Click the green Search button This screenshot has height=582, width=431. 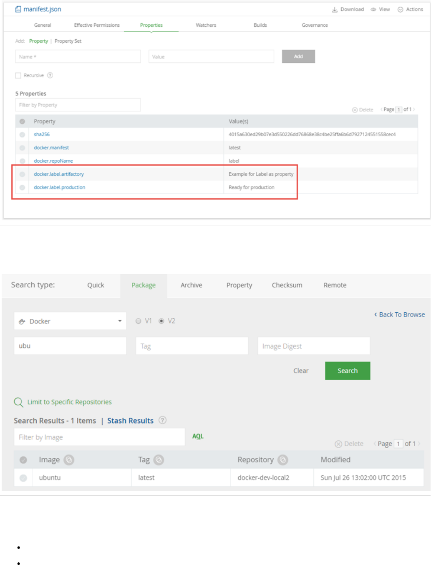tap(348, 371)
